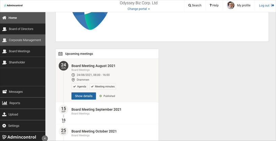Open the Help menu

pyautogui.click(x=214, y=5)
